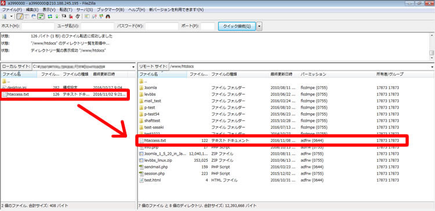Select the remote htaccess.txt file icon
Viewport: 435px width, 211px height.
tap(141, 140)
